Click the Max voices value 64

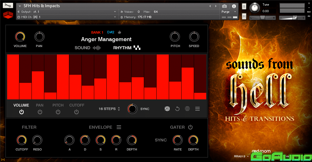[156, 12]
